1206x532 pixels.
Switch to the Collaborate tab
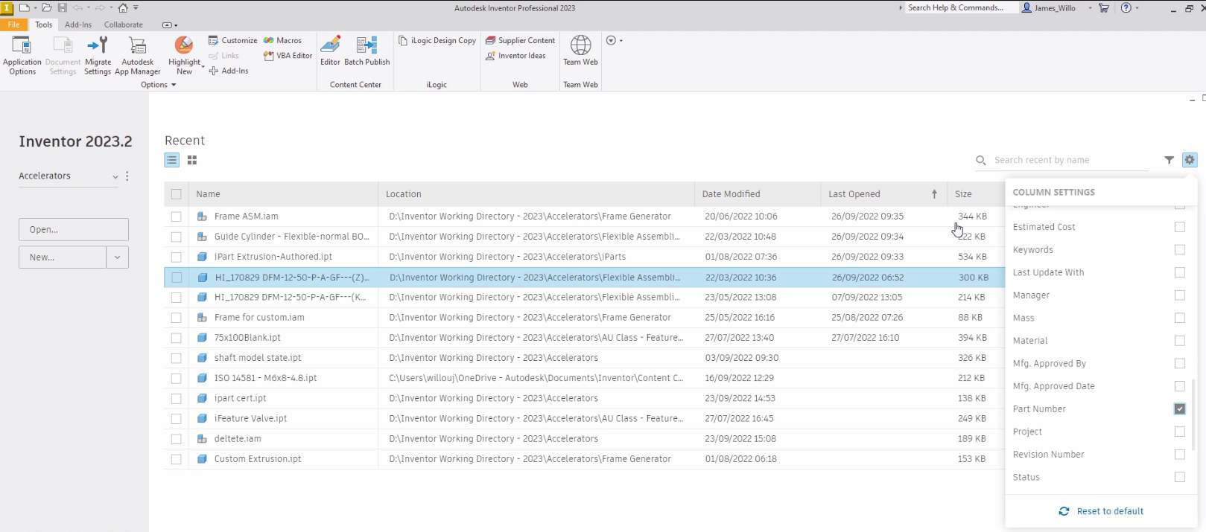click(124, 25)
